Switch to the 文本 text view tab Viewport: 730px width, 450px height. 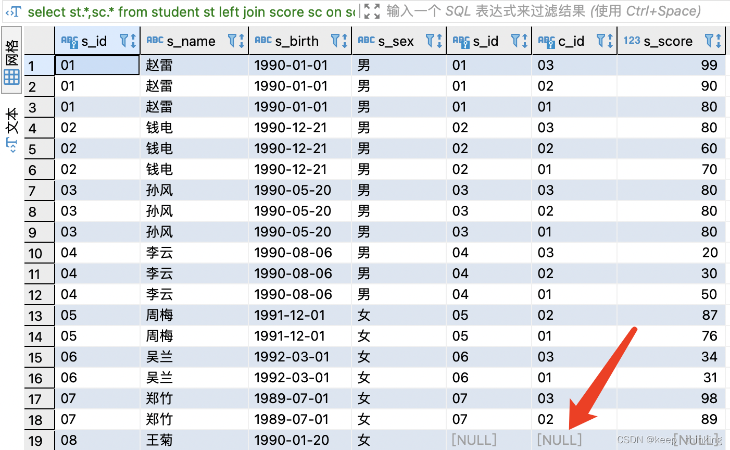click(12, 129)
